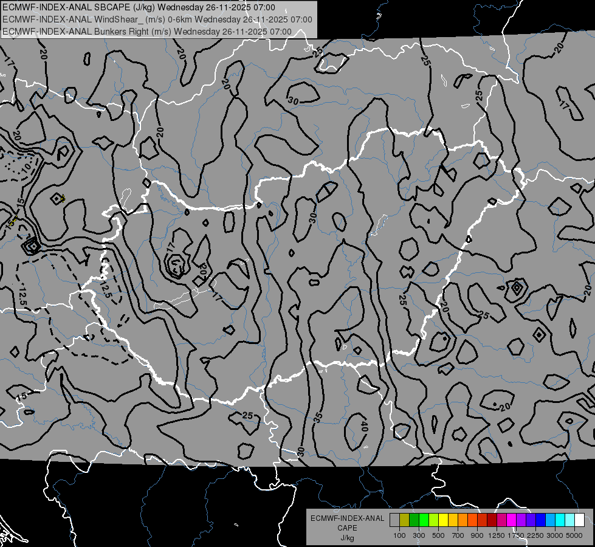
Task: Click the 5000 legend tick value
Action: pyautogui.click(x=574, y=535)
